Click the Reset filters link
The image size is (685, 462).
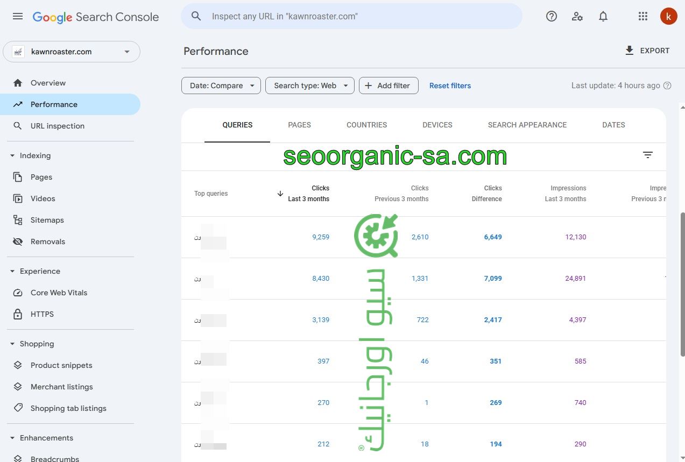pyautogui.click(x=450, y=86)
